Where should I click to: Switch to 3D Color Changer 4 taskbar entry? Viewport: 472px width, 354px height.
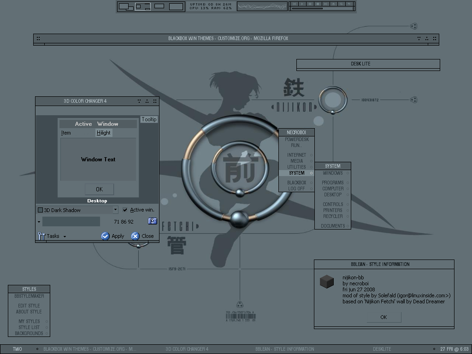click(187, 349)
